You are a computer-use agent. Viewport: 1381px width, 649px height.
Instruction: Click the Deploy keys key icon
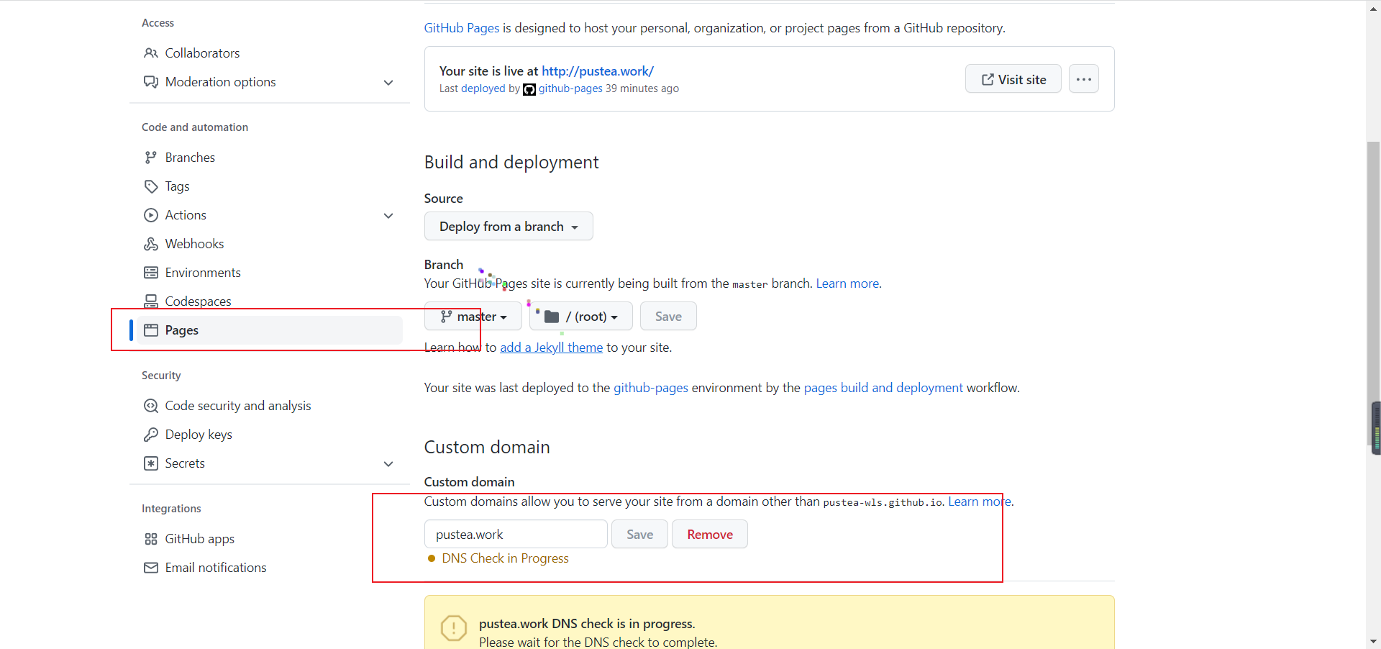pos(150,435)
